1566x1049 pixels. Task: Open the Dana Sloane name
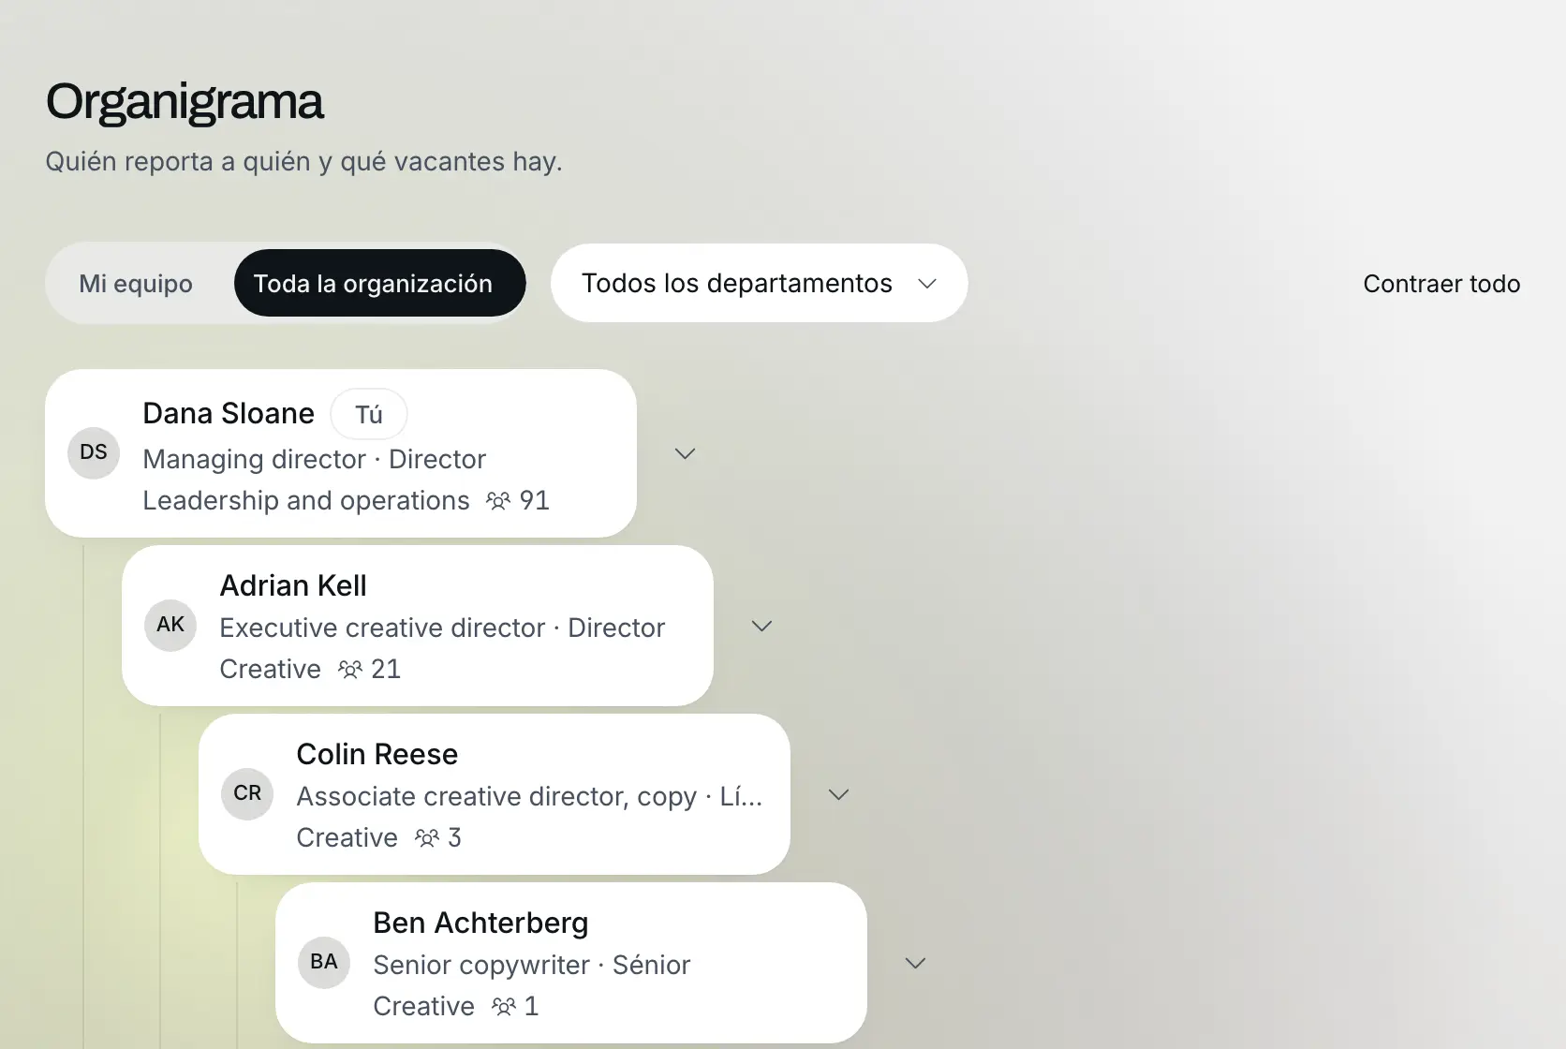(229, 413)
